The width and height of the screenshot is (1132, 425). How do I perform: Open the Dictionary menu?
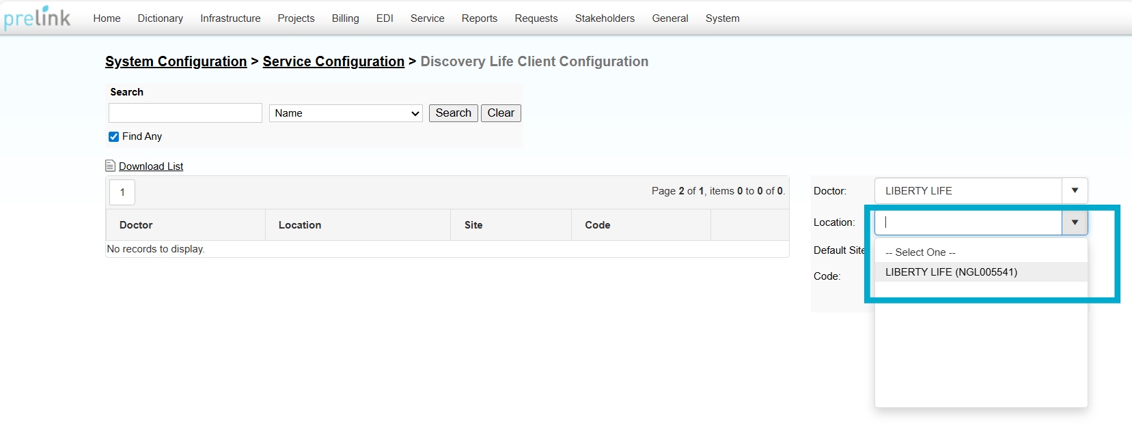pyautogui.click(x=161, y=18)
